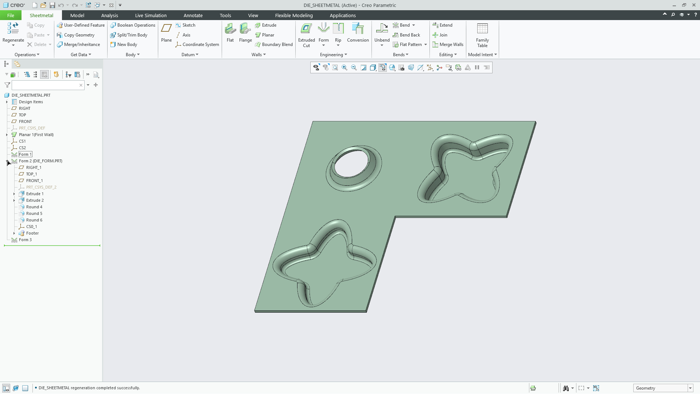
Task: Choose the Extruded Cut tool
Action: [306, 35]
